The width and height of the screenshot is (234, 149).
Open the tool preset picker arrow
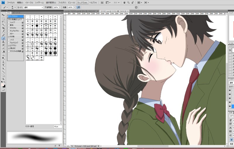tap(7, 7)
